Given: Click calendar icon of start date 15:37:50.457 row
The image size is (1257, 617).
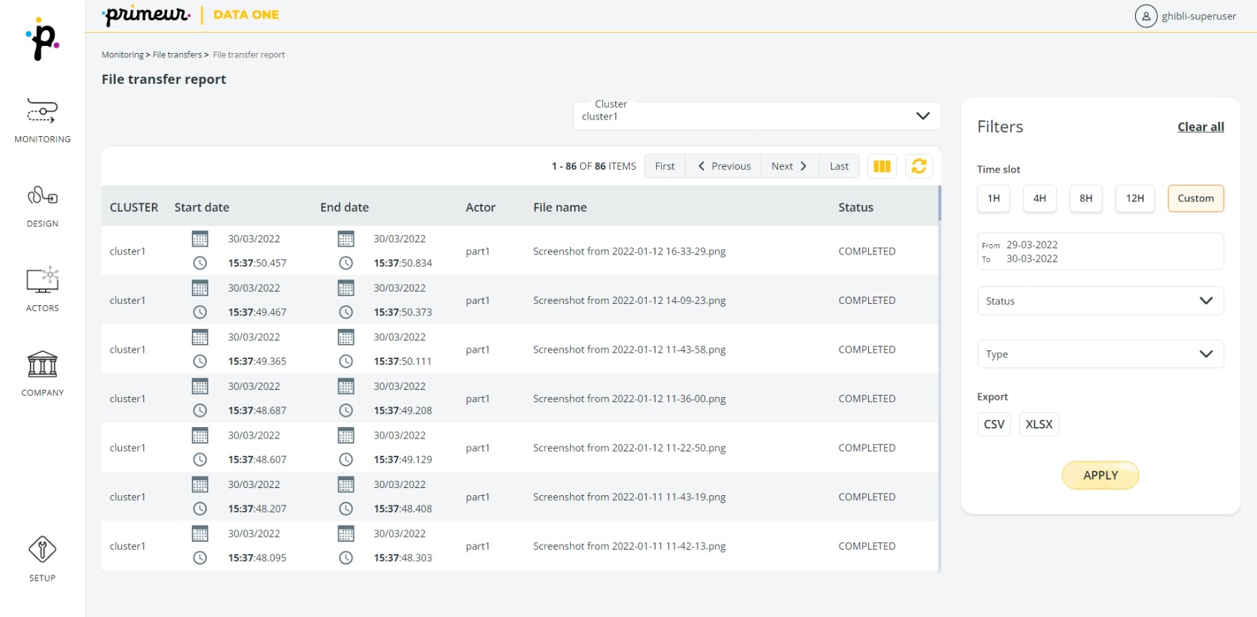Looking at the screenshot, I should point(200,239).
